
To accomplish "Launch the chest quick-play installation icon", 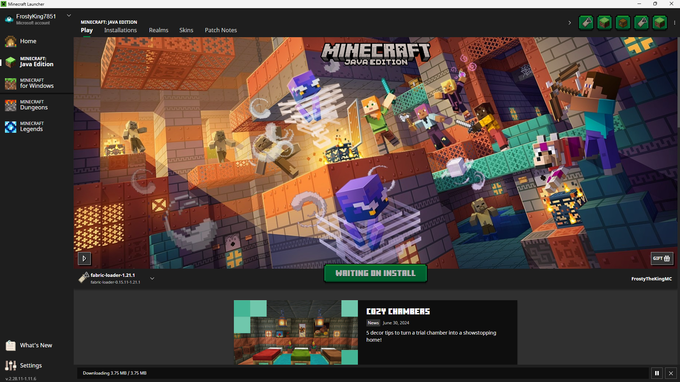I will [x=623, y=23].
